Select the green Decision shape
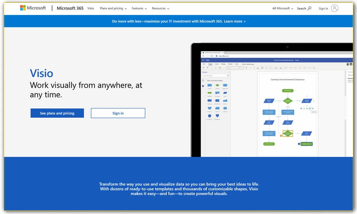This screenshot has width=357, height=214. tap(217, 85)
